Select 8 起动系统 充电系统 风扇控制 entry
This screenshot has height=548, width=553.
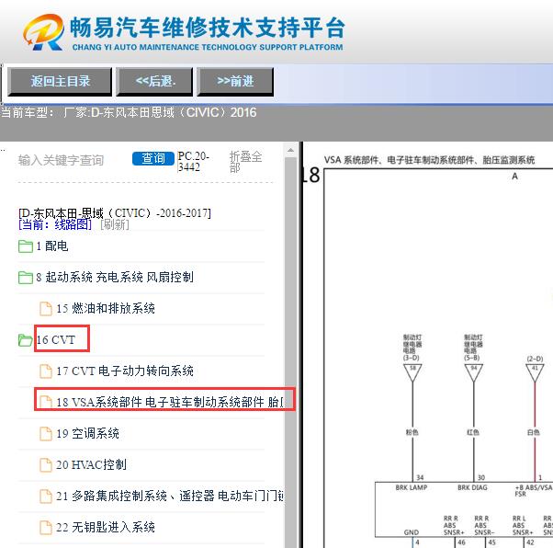point(115,277)
